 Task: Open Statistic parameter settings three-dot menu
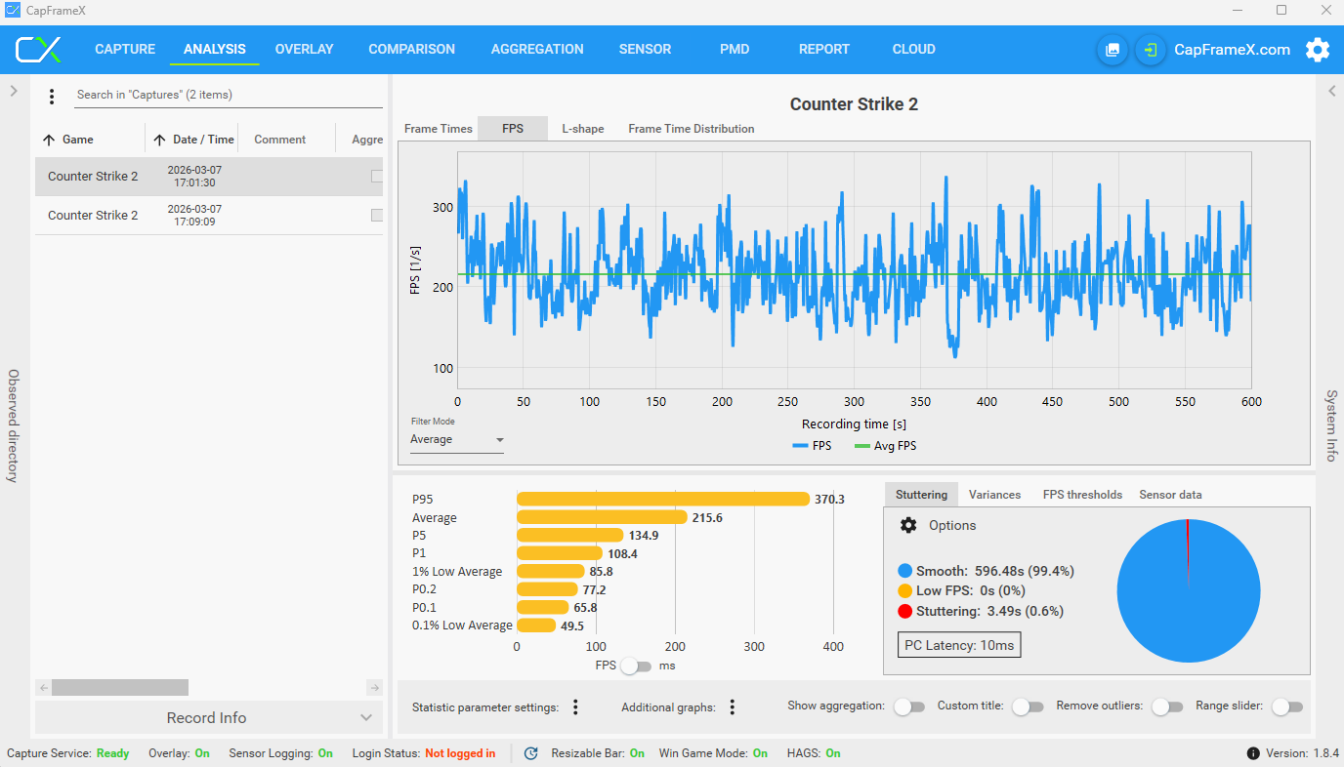(576, 707)
